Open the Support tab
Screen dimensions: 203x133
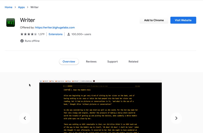(x=113, y=62)
